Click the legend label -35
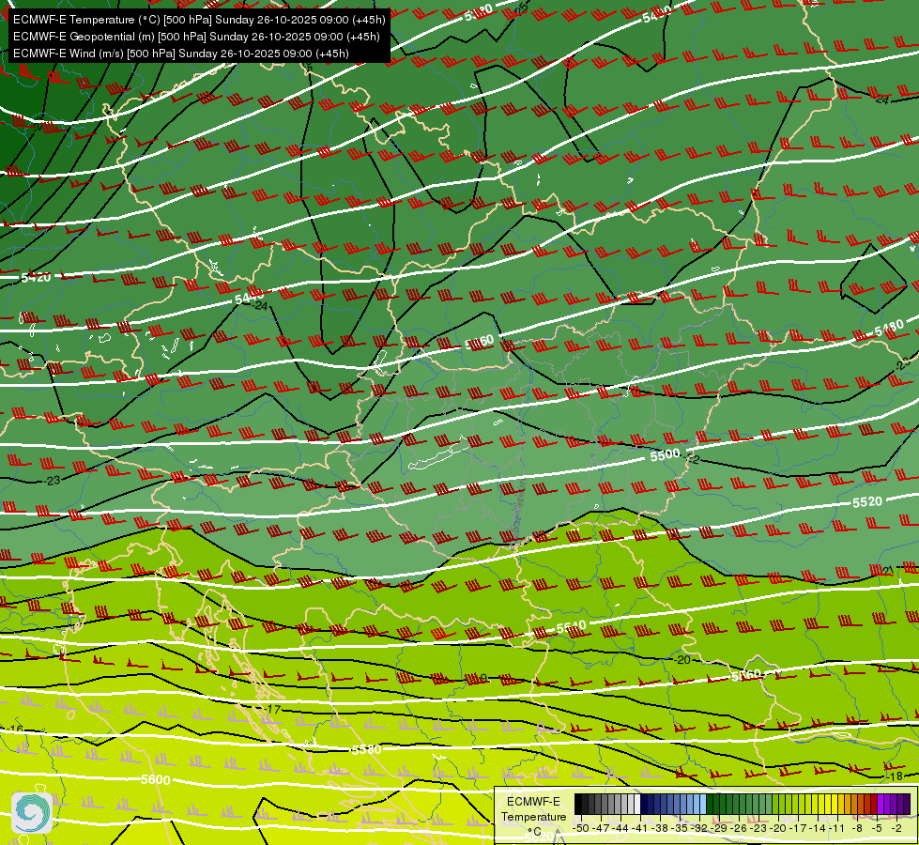This screenshot has width=919, height=845. [x=680, y=828]
